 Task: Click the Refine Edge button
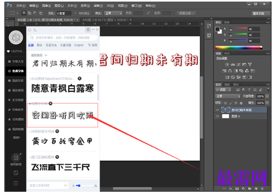[x=186, y=14]
